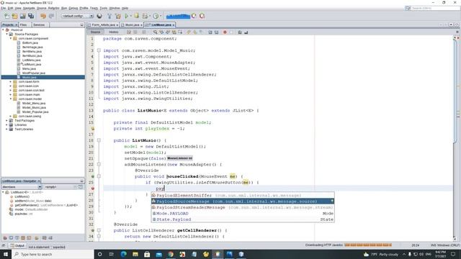Viewport: 461px width, 259px height.
Task: Click the Javadoc download progress bar
Action: pos(368,245)
